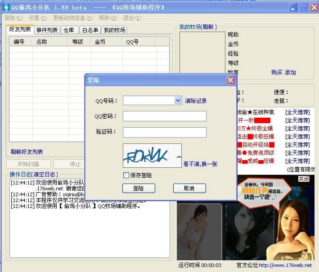Click the log line mentioning 广告赞助
The image size is (319, 272).
coord(48,194)
